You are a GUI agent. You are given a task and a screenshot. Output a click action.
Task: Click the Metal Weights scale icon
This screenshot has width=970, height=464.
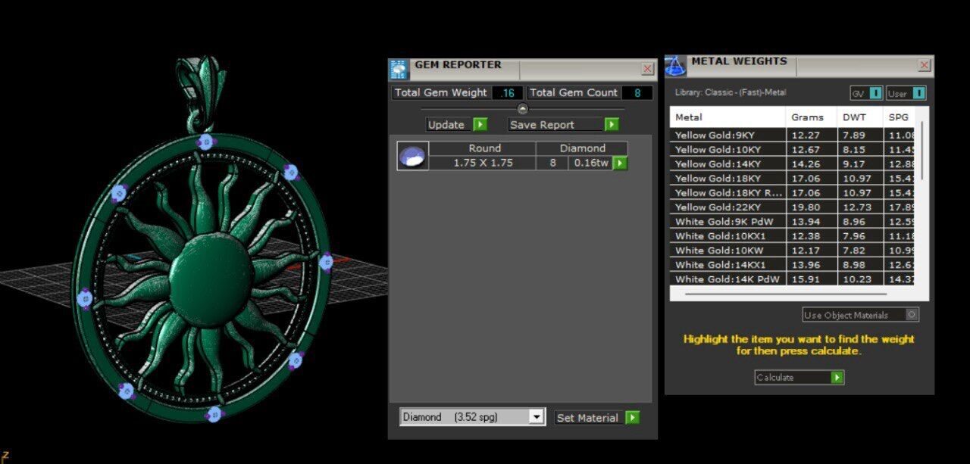tap(675, 66)
